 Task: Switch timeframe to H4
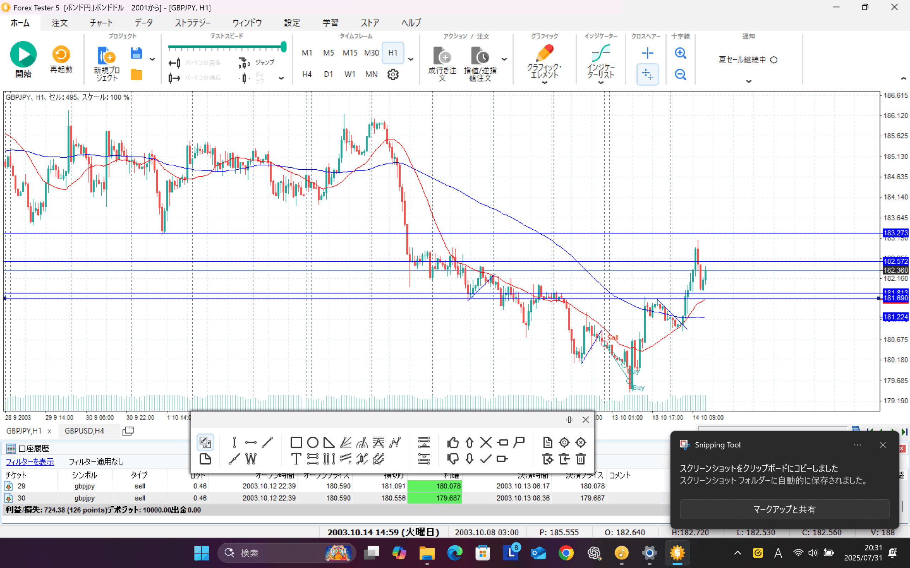coord(307,75)
